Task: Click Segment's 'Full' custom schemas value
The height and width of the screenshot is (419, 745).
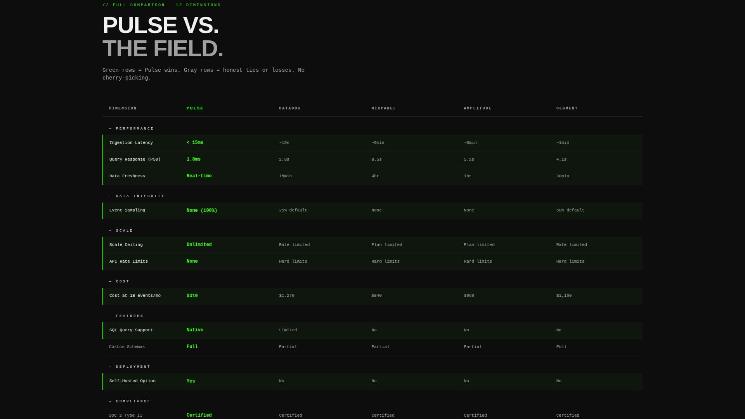Action: (561, 347)
